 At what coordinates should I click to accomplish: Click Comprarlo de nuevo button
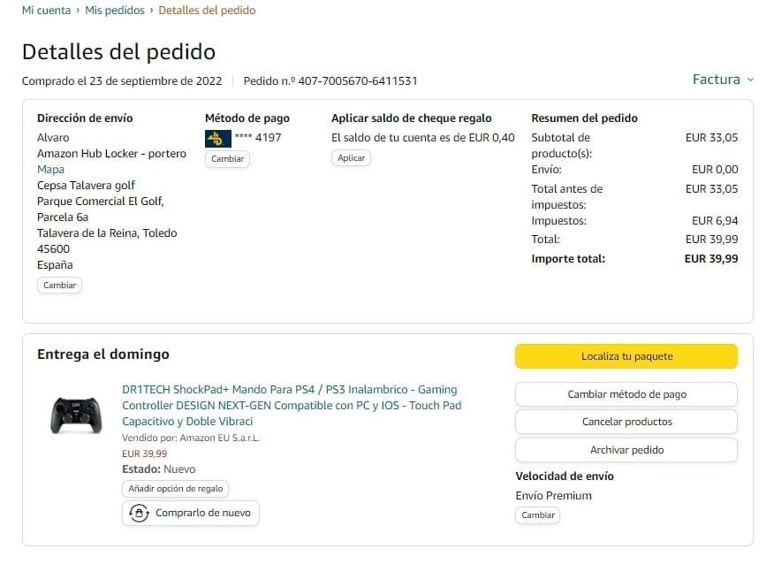coord(191,513)
